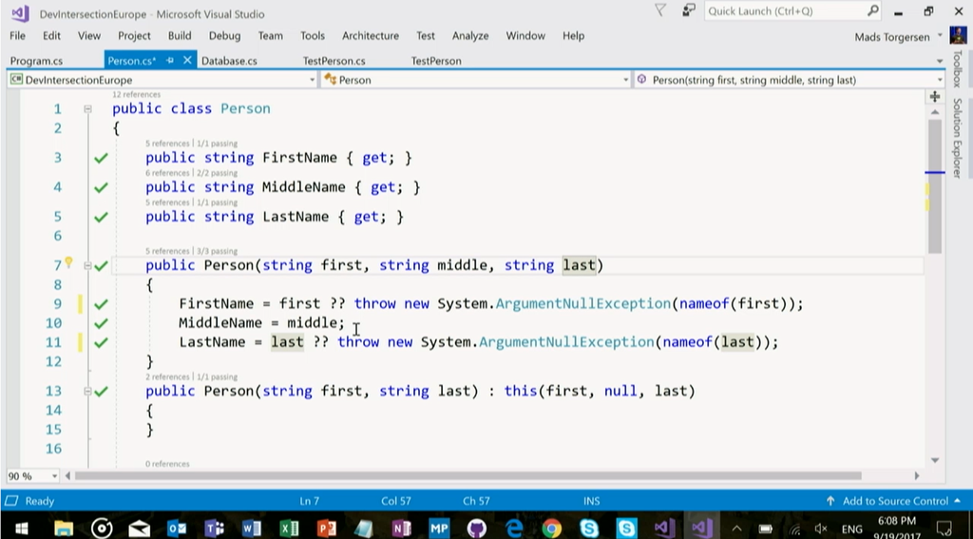Open the Architecture menu
Image resolution: width=973 pixels, height=539 pixels.
click(371, 35)
